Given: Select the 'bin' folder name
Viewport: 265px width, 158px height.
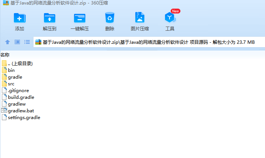Looking at the screenshot, I should point(11,70).
